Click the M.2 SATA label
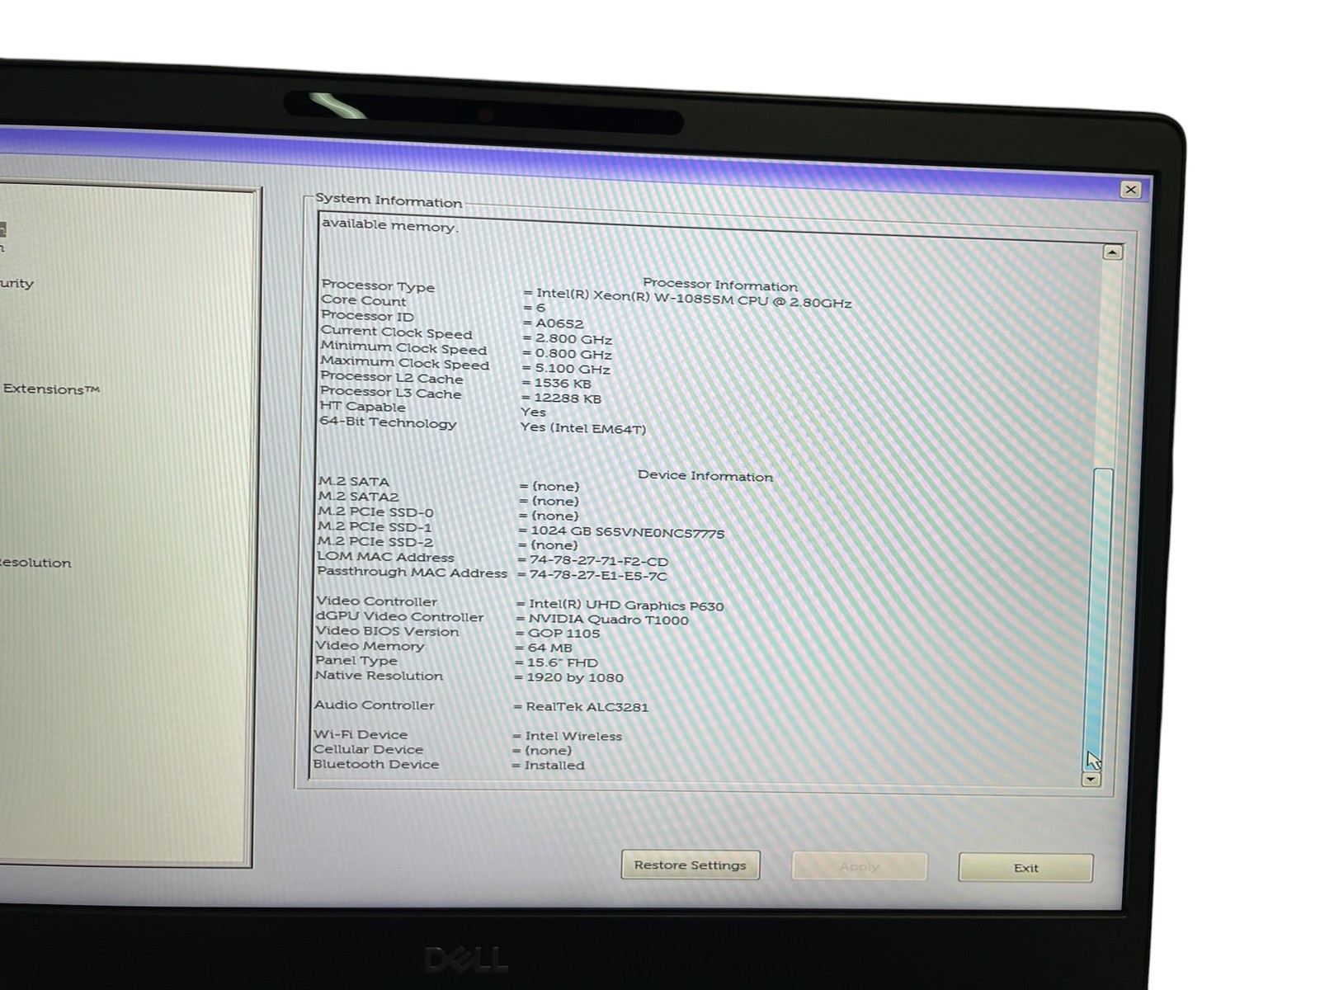Image resolution: width=1320 pixels, height=990 pixels. click(353, 481)
